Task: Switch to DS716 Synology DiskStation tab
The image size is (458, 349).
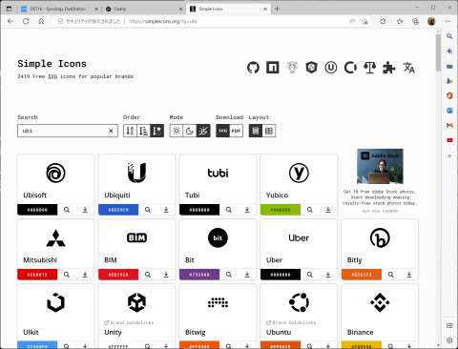Action: (x=59, y=9)
